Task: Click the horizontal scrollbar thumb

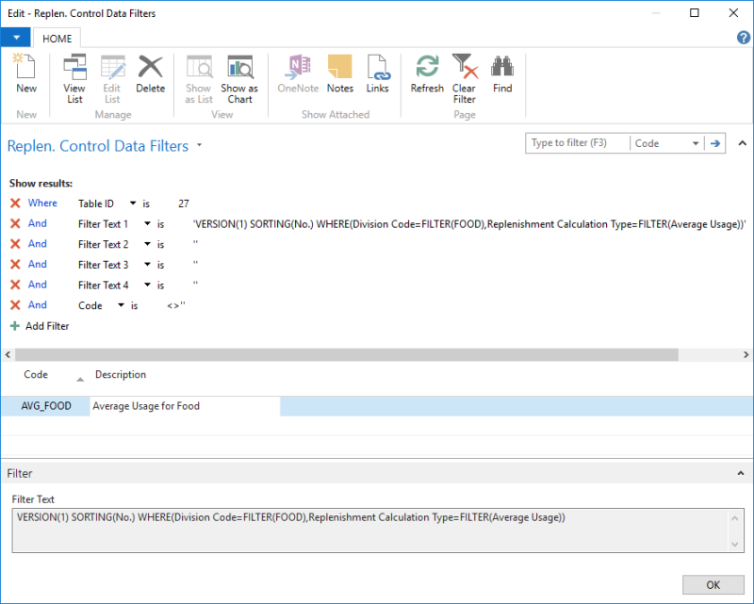Action: coord(346,355)
